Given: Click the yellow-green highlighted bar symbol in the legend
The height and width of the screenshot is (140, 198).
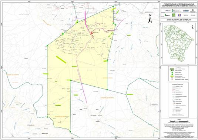Looking at the screenshot, I should 172,76.
